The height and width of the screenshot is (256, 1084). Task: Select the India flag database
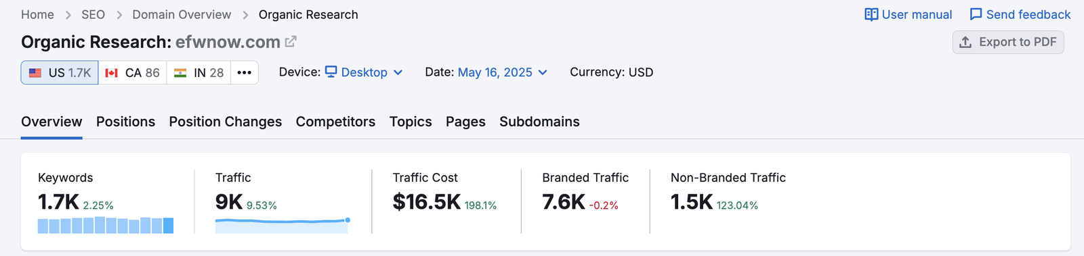click(x=180, y=73)
